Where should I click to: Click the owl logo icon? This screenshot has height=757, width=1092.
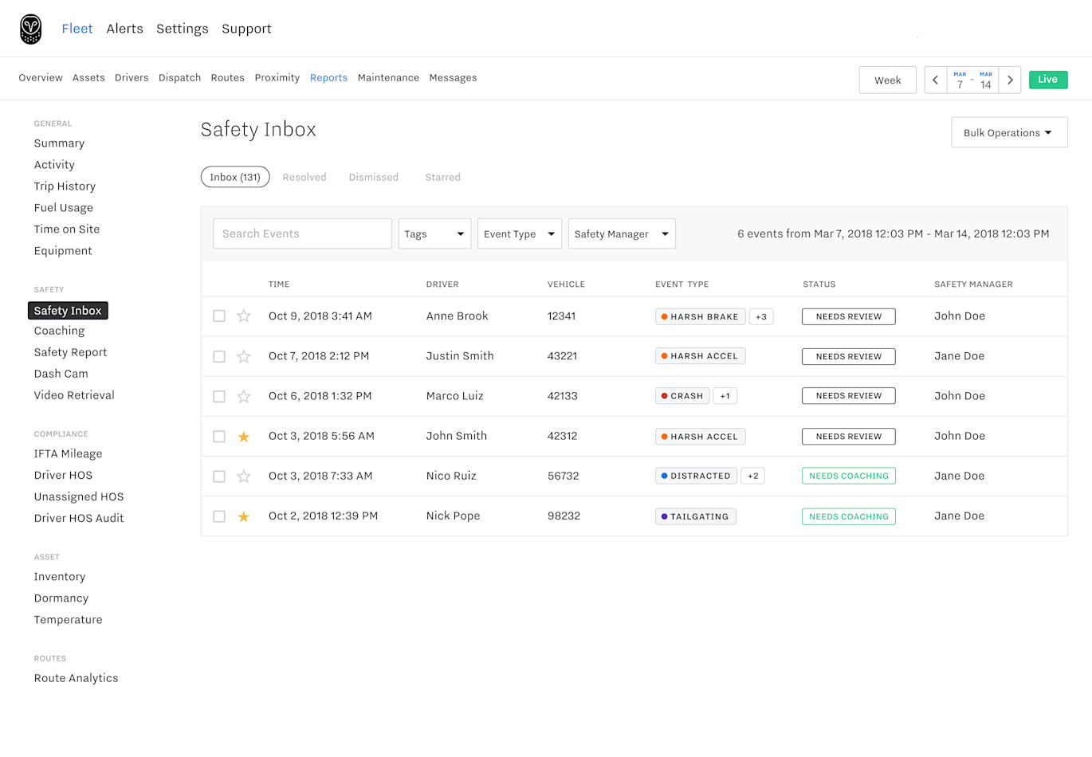30,29
